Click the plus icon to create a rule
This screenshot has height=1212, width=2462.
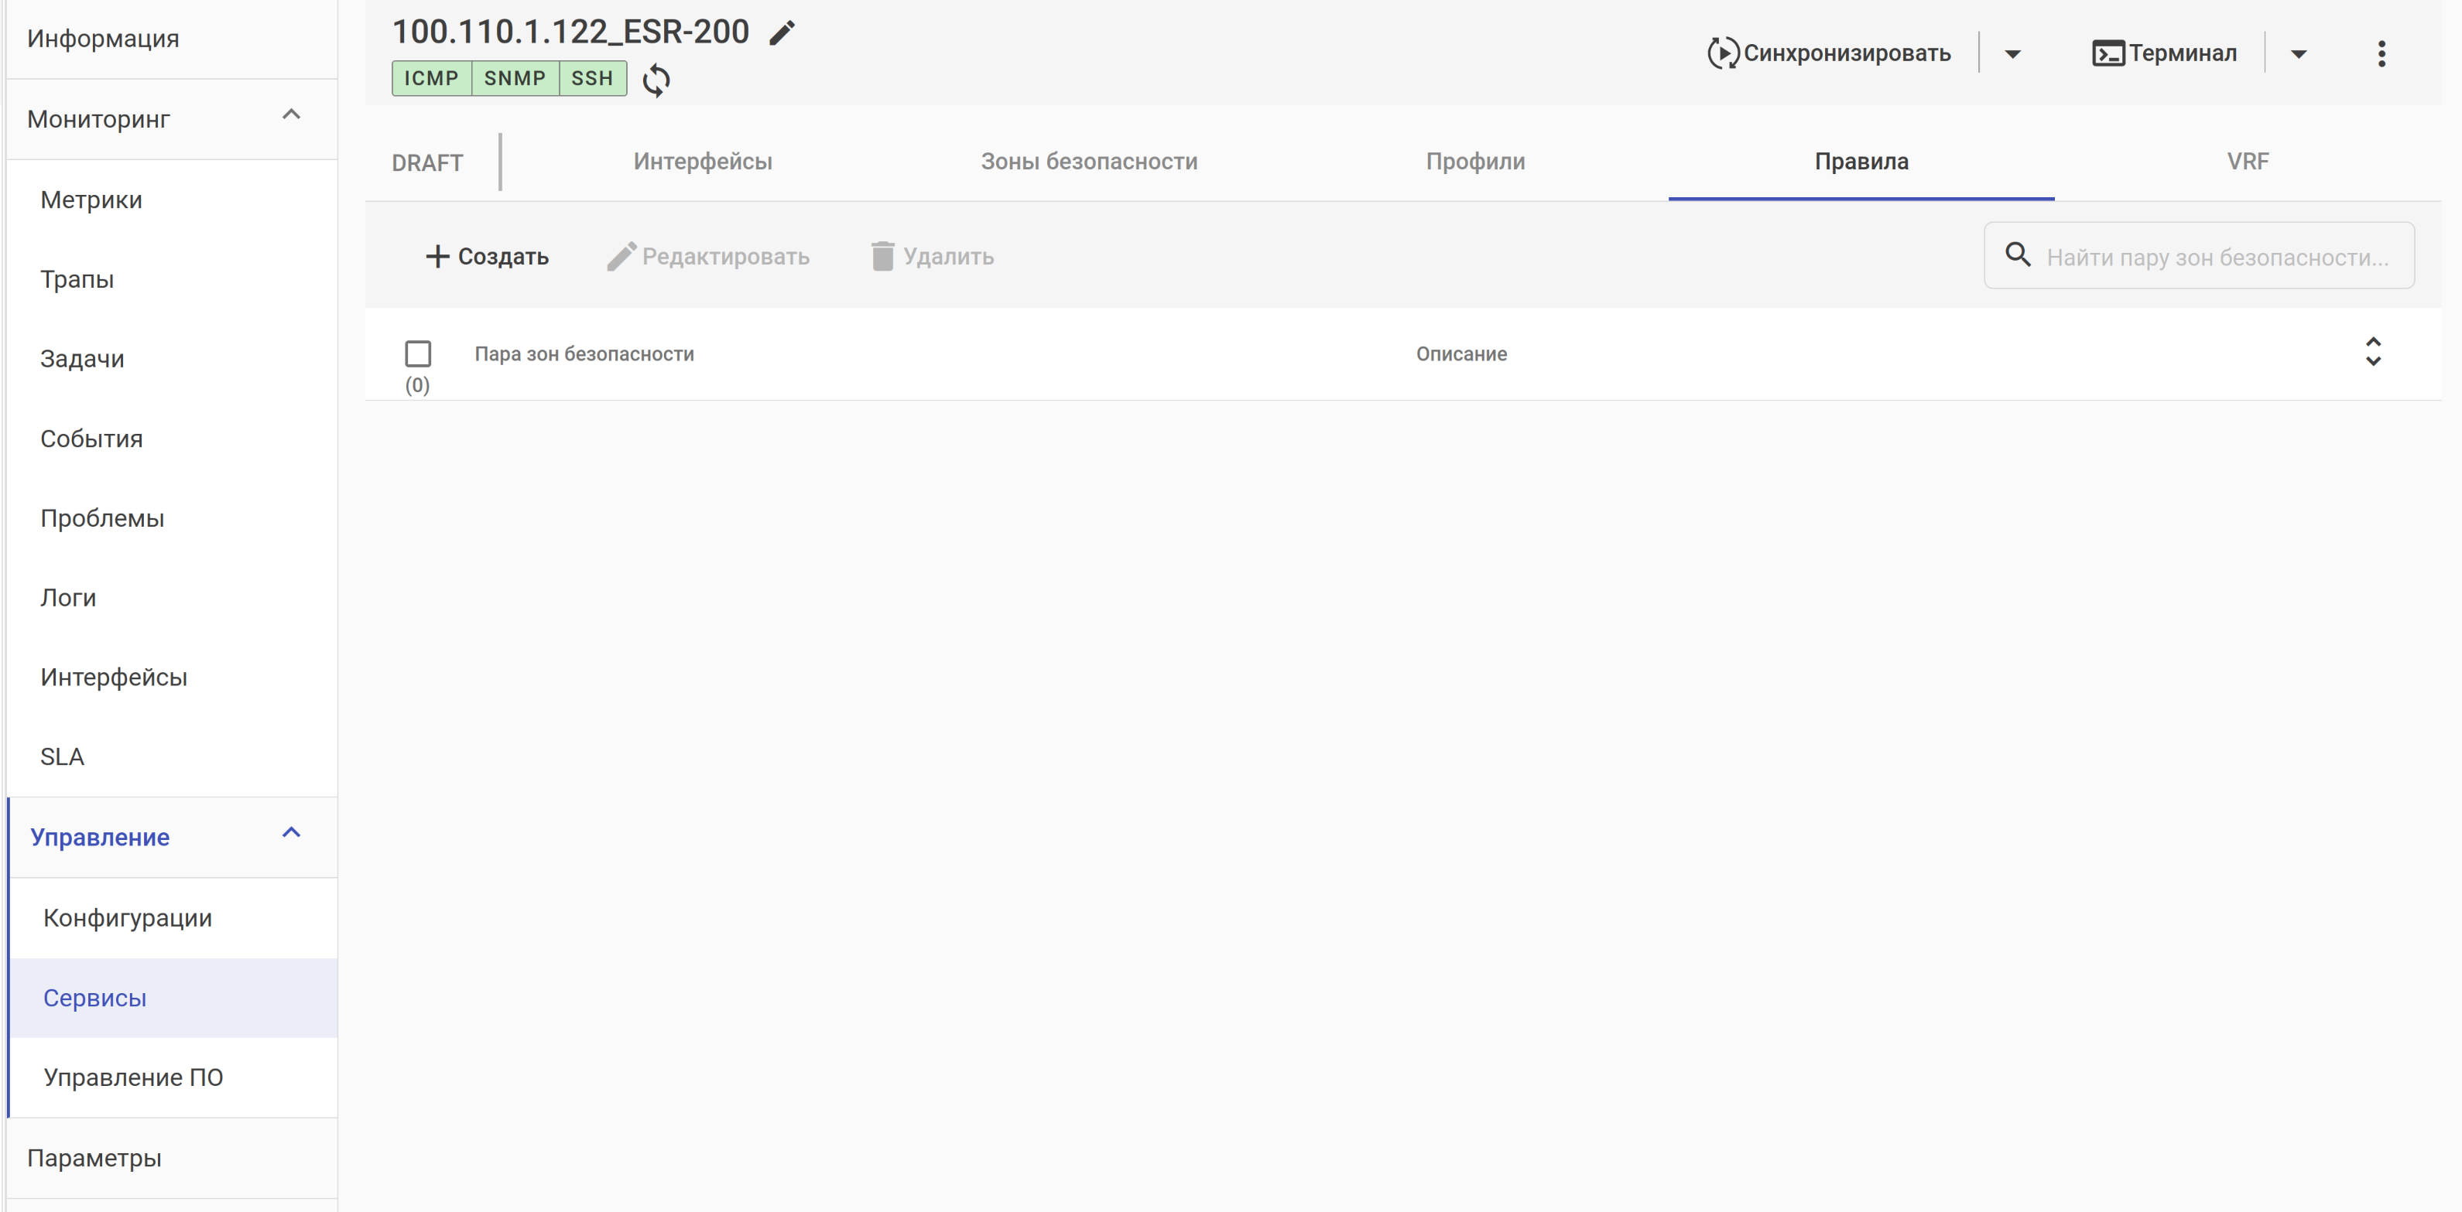coord(437,256)
